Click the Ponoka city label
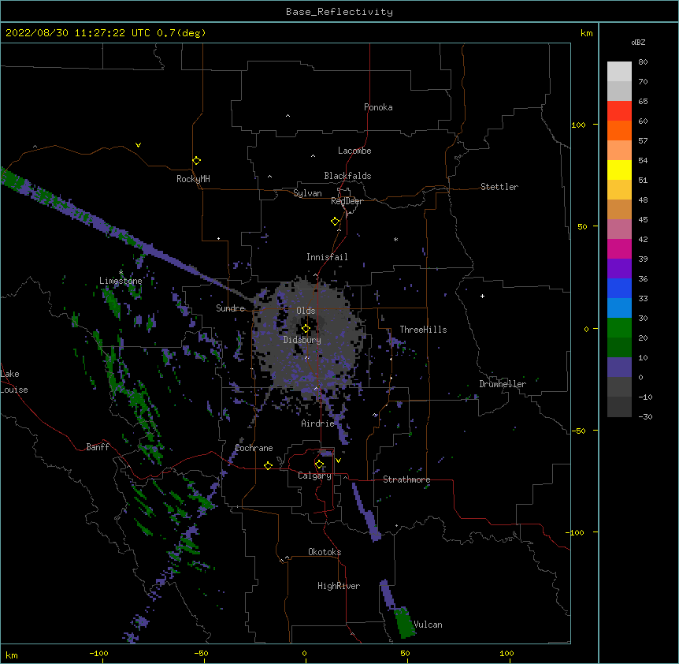The image size is (679, 664). [378, 107]
